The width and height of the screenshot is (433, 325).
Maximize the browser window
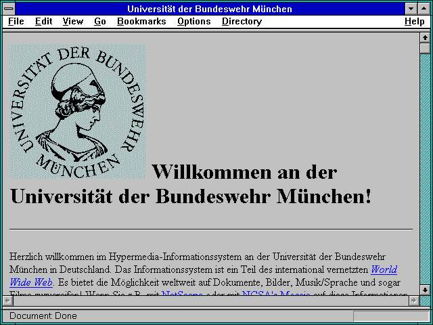tap(424, 9)
